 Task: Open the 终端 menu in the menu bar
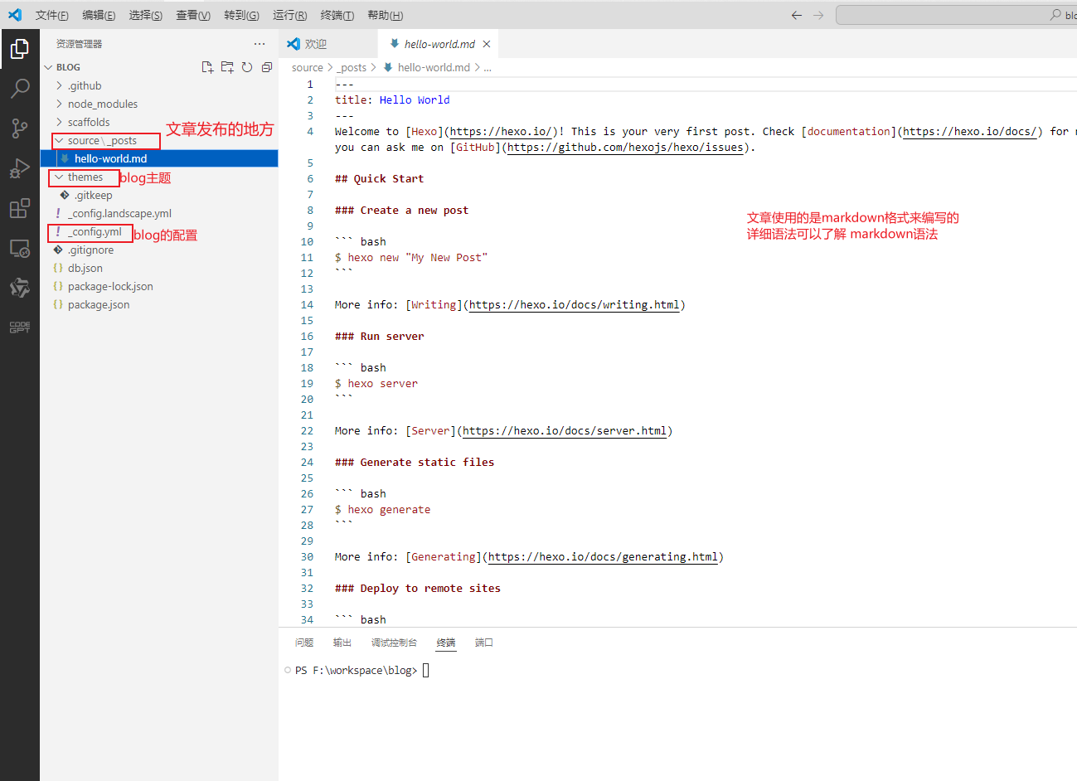click(x=337, y=15)
